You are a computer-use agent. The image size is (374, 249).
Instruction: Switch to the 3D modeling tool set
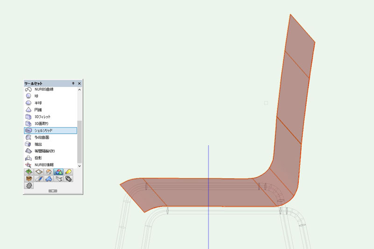click(x=58, y=172)
